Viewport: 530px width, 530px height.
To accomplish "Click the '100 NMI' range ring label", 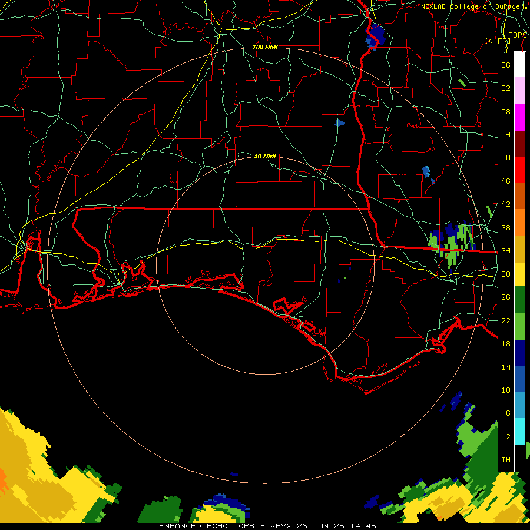I will (x=265, y=47).
